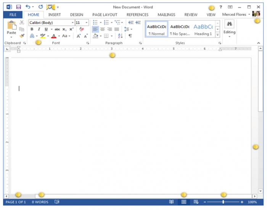The height and width of the screenshot is (210, 267).
Task: Select Justify paragraph alignment
Action: point(117,29)
